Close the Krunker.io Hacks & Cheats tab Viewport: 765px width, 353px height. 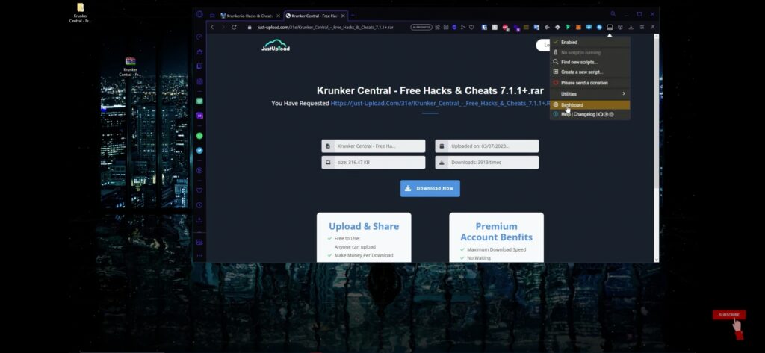pyautogui.click(x=279, y=16)
